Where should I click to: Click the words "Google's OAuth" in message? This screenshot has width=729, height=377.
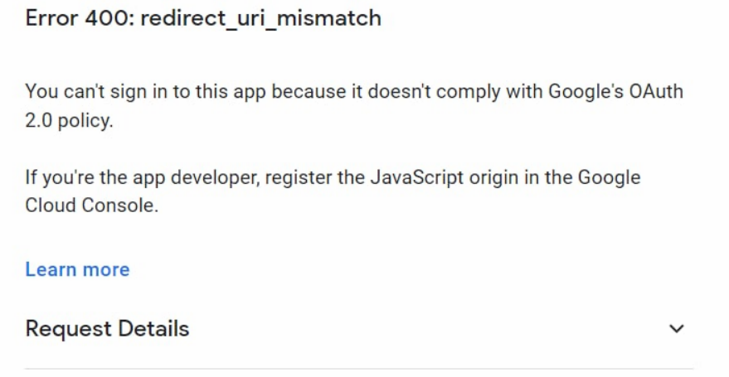point(615,91)
